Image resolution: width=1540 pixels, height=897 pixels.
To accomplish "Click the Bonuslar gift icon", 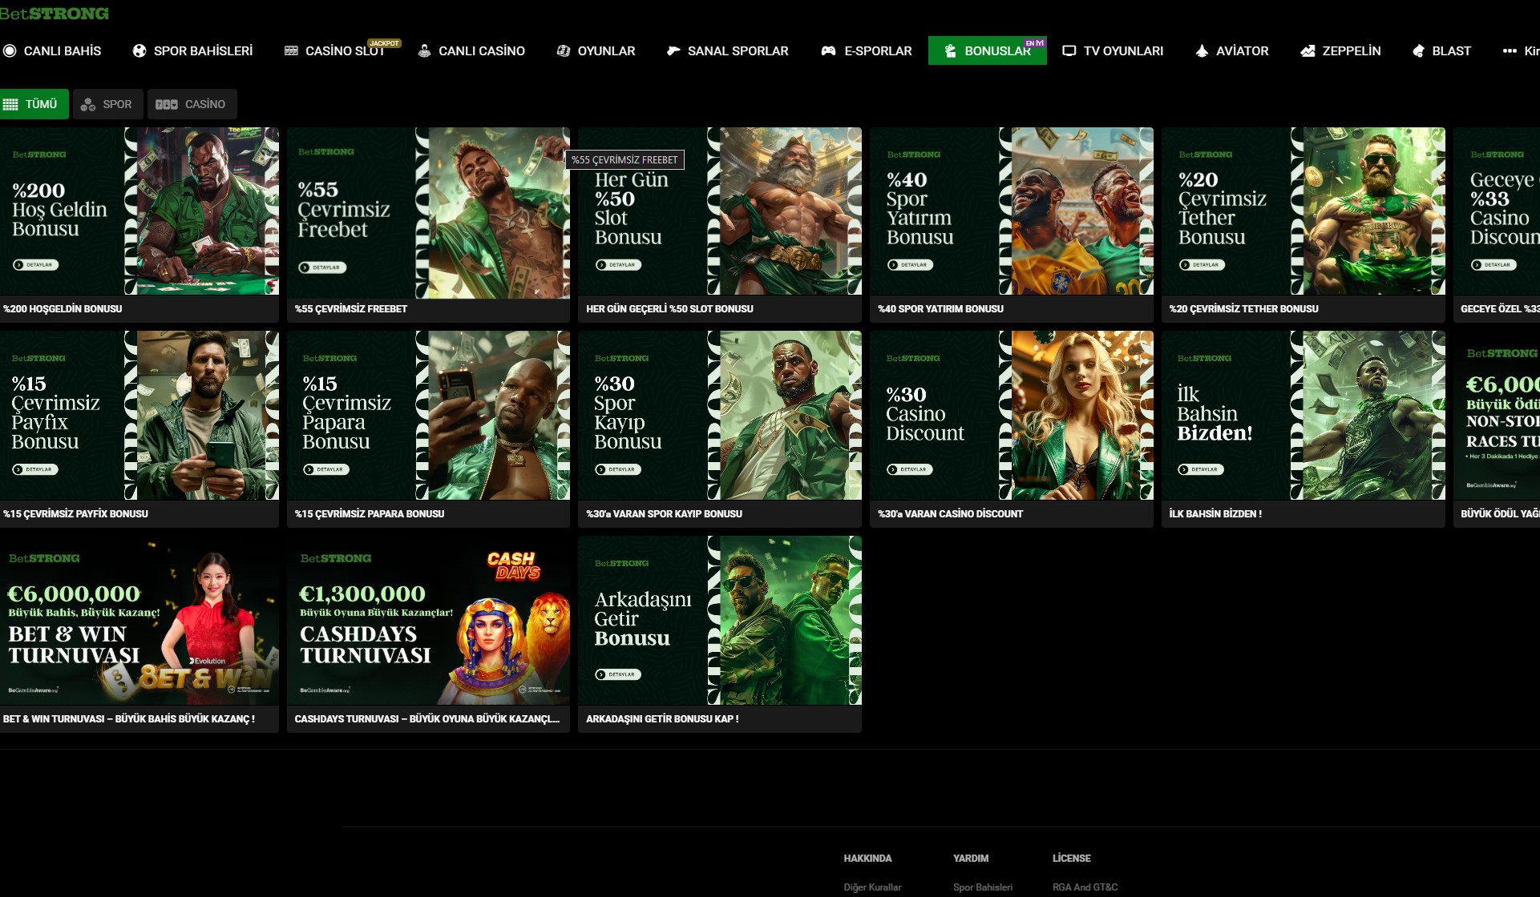I will click(x=950, y=50).
